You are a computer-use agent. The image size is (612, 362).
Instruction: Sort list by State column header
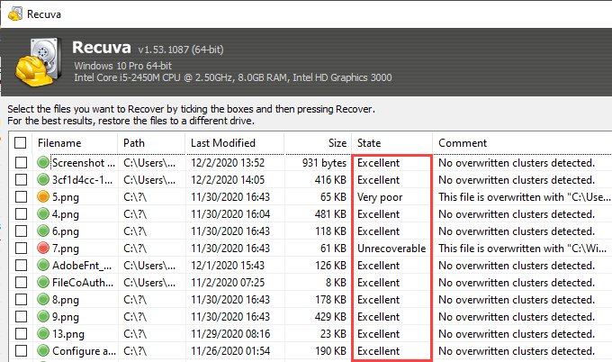(369, 143)
